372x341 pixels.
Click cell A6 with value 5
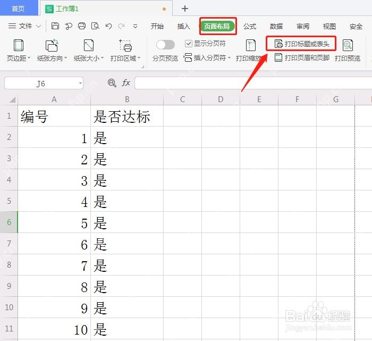point(54,222)
